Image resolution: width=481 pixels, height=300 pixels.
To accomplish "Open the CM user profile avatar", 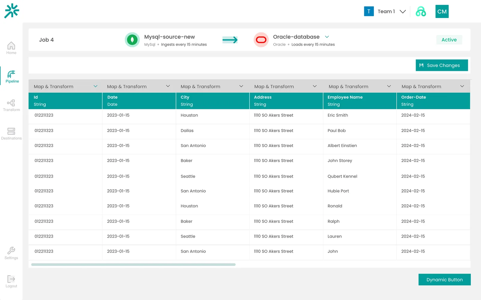I will click(442, 11).
